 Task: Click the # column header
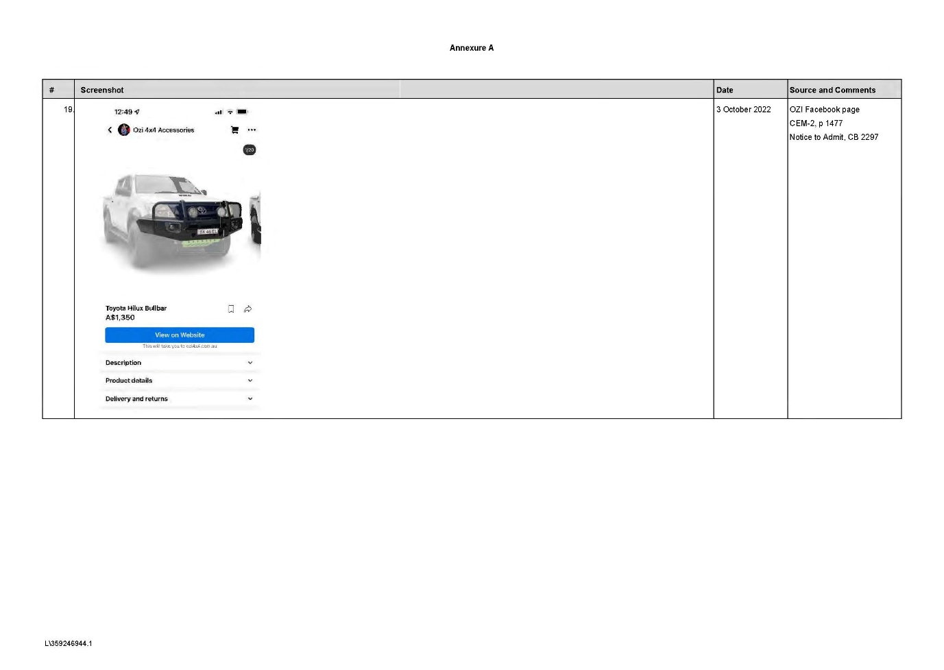51,90
